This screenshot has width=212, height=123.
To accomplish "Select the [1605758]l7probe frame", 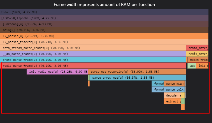I will [104, 18].
